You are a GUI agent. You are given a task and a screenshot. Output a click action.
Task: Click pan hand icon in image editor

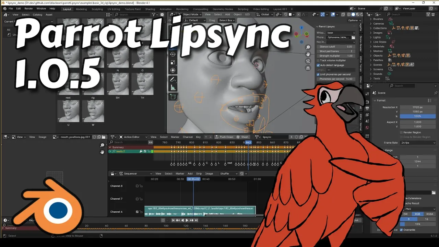102,152
